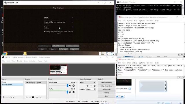The height and width of the screenshot is (104, 185).
Task: Click the lock icon on Display Capture
Action: (29, 83)
